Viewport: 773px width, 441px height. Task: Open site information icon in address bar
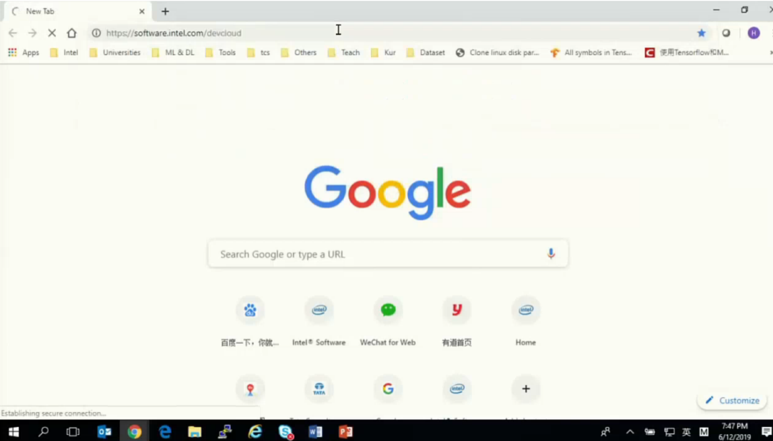97,33
